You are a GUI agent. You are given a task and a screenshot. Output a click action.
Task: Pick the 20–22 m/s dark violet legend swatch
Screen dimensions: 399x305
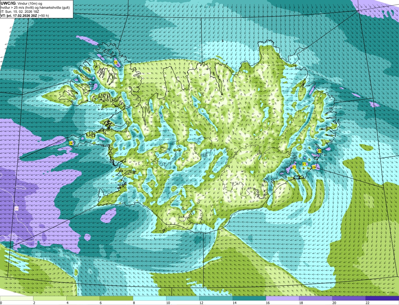pos(349,298)
